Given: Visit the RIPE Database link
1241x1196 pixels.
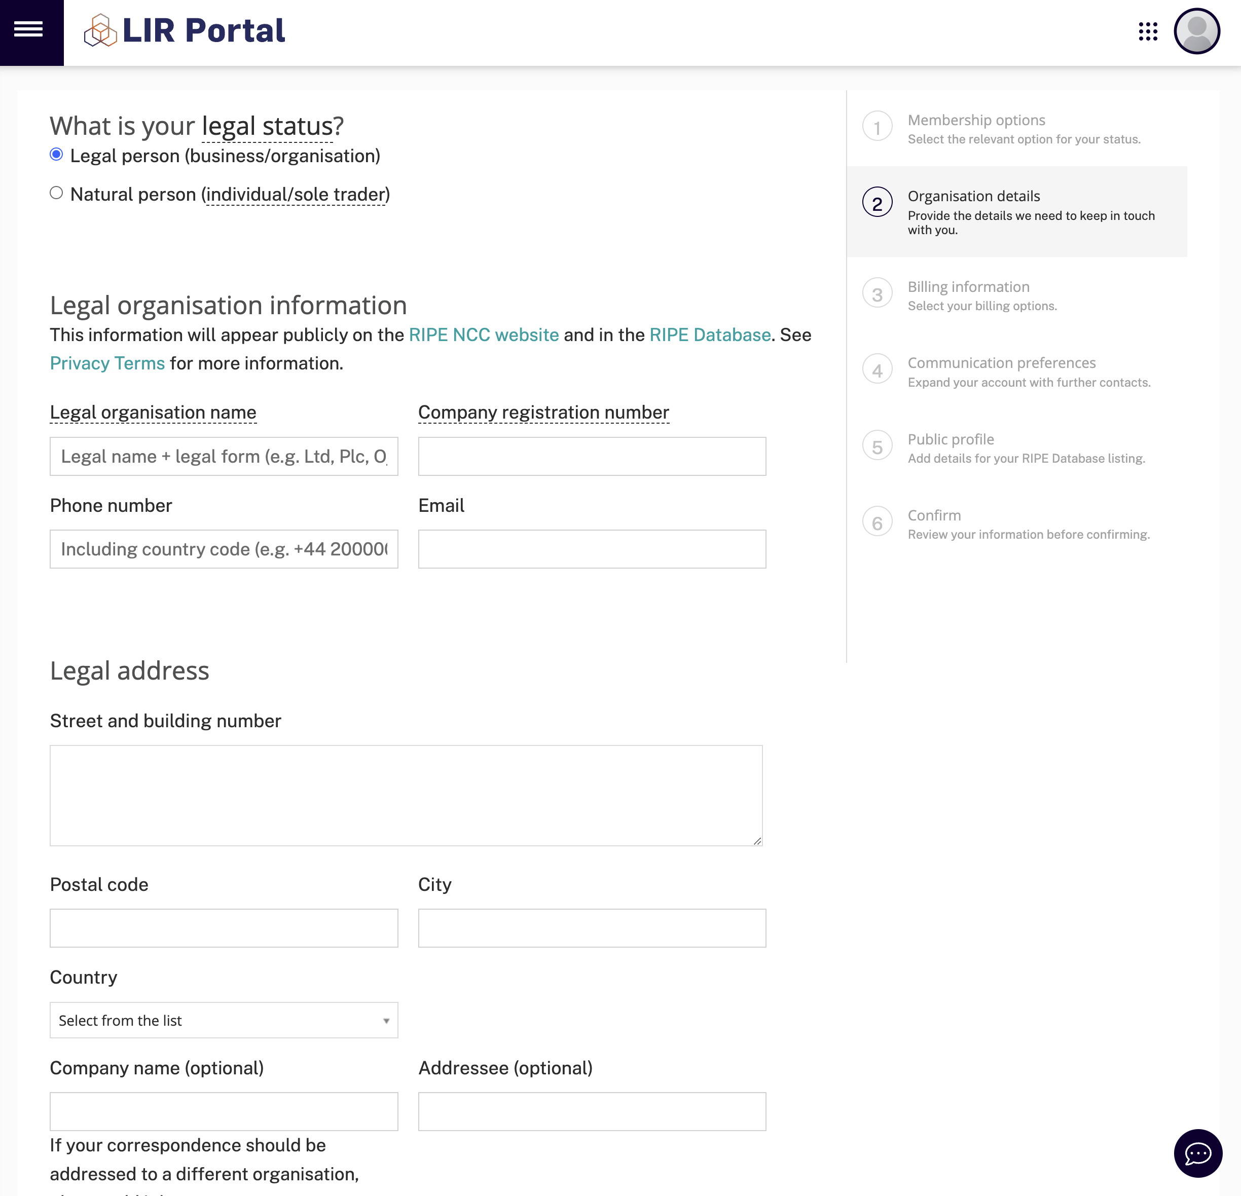Looking at the screenshot, I should pyautogui.click(x=709, y=335).
